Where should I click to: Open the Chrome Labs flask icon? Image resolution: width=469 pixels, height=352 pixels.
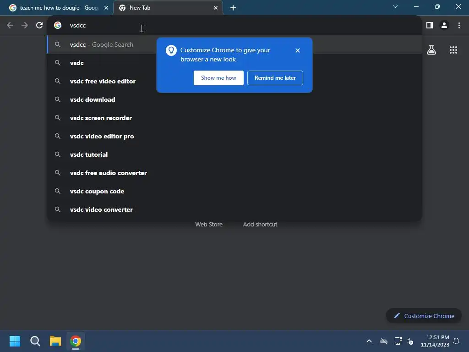click(431, 50)
